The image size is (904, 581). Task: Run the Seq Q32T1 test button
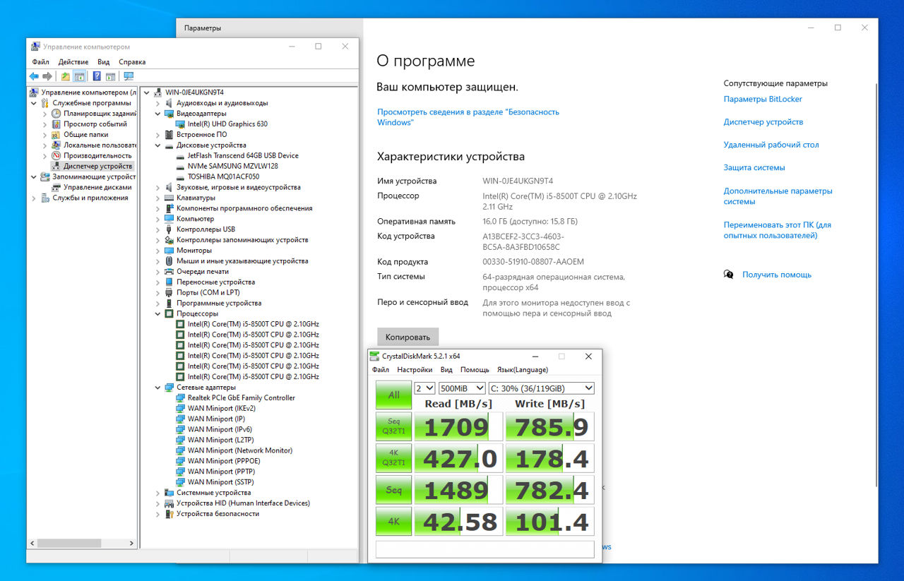click(x=393, y=426)
